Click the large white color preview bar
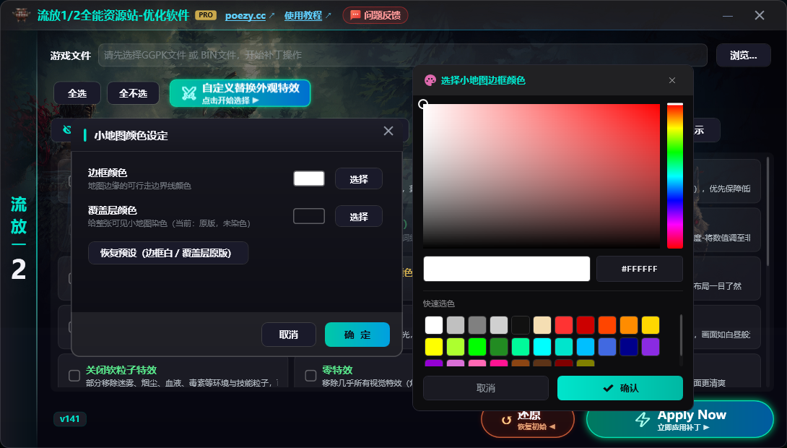This screenshot has width=787, height=448. point(507,269)
